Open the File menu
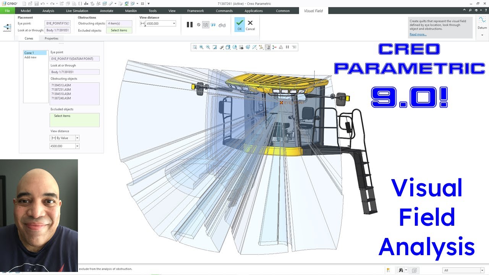This screenshot has height=275, width=489. [8, 11]
